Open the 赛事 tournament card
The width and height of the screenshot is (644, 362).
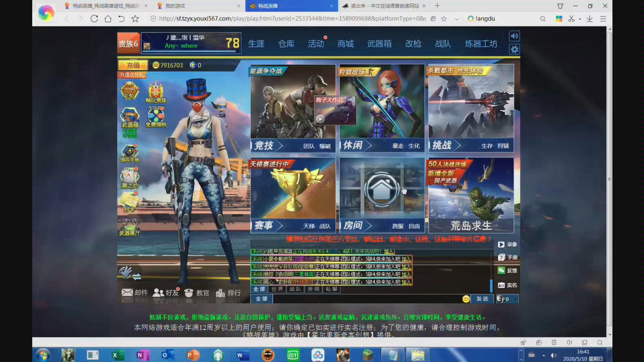click(x=293, y=195)
